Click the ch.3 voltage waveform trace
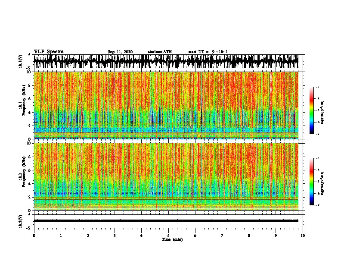This screenshot has width=341, height=264. pyautogui.click(x=166, y=220)
